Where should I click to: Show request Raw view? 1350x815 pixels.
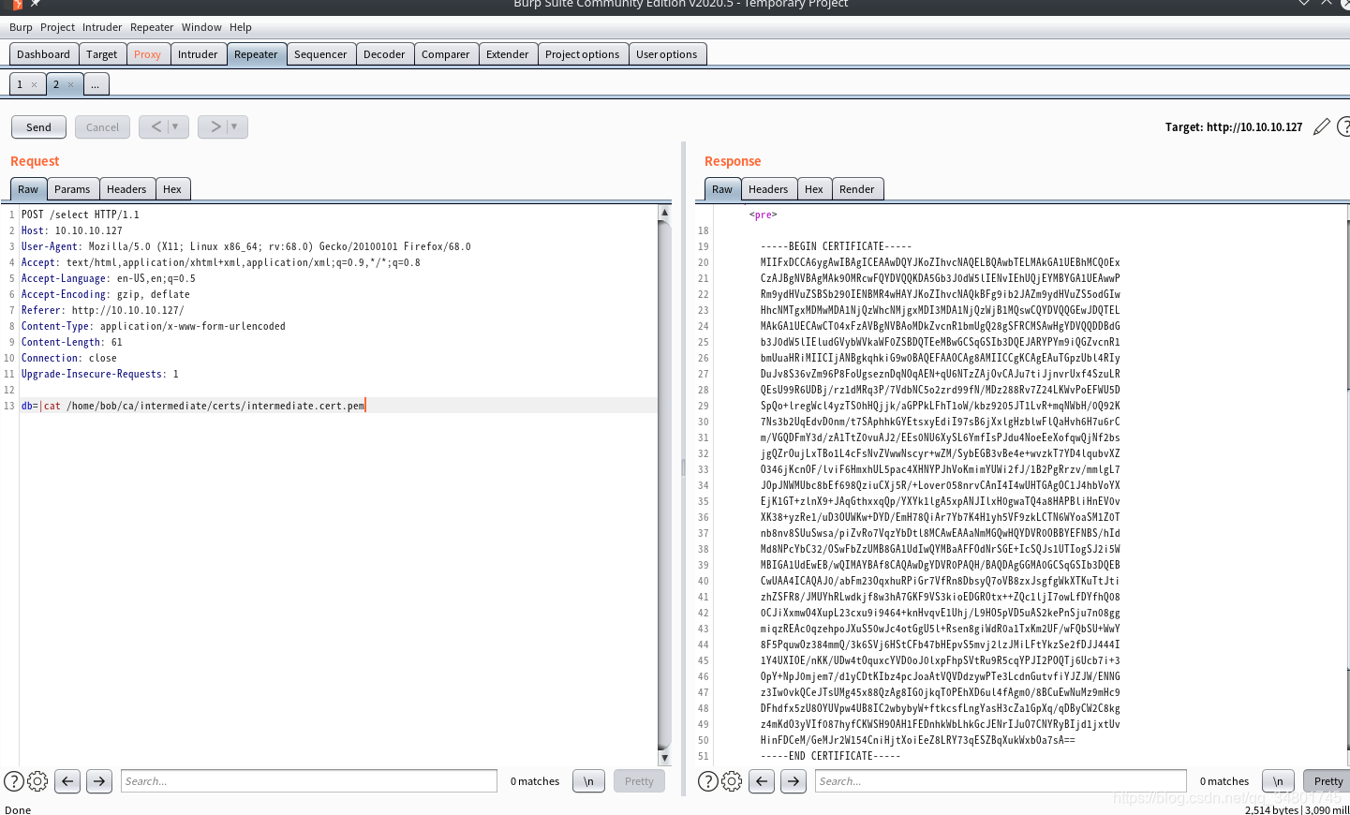(28, 189)
